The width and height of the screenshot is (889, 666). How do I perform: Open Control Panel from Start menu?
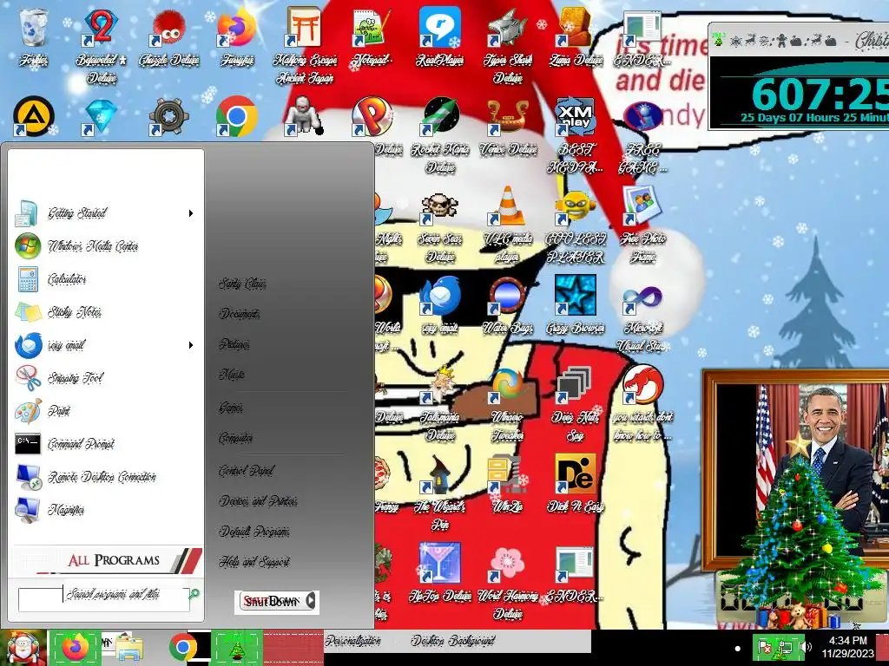point(246,471)
